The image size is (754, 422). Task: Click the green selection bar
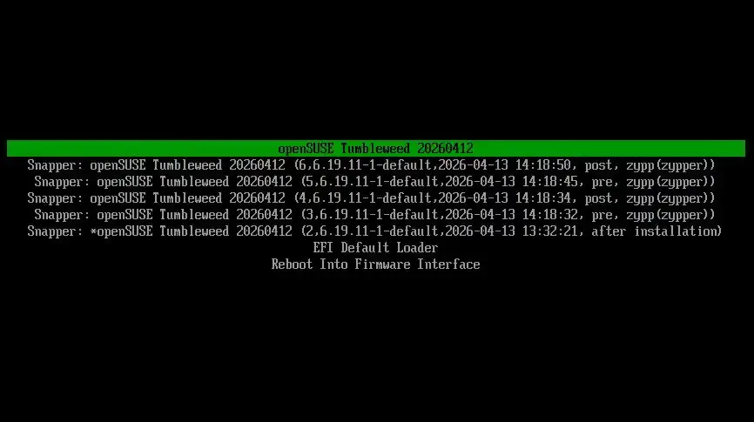click(375, 148)
